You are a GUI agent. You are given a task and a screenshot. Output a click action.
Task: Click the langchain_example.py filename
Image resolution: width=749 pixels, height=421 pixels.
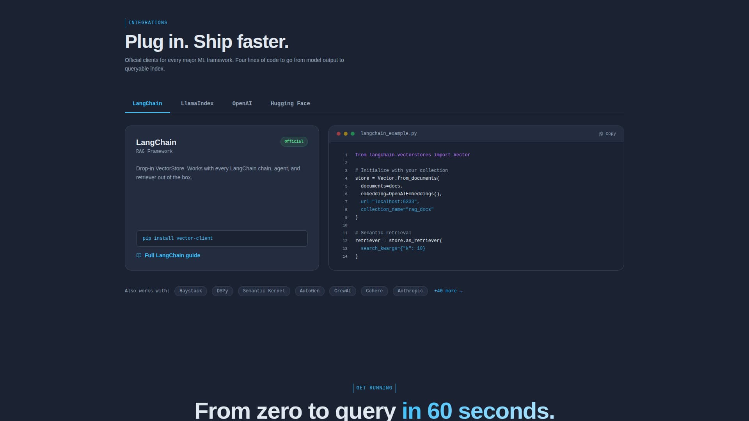pyautogui.click(x=389, y=134)
